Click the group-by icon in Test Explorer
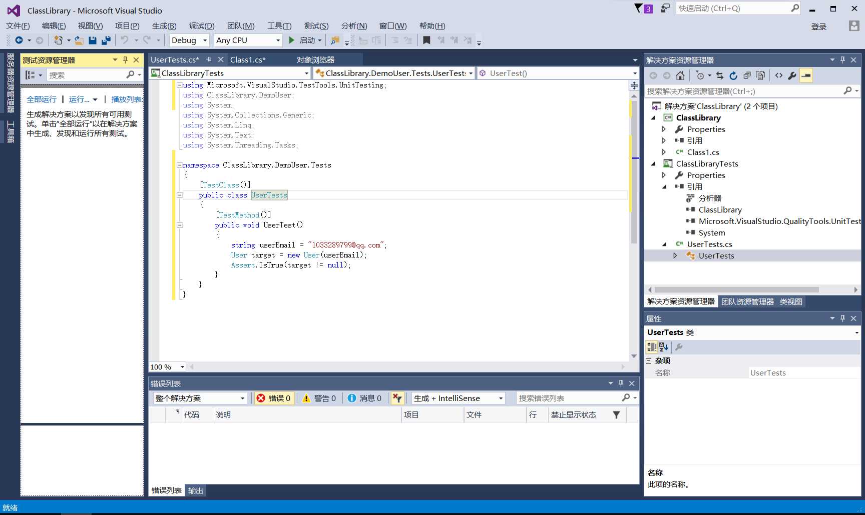This screenshot has height=515, width=865. click(31, 75)
